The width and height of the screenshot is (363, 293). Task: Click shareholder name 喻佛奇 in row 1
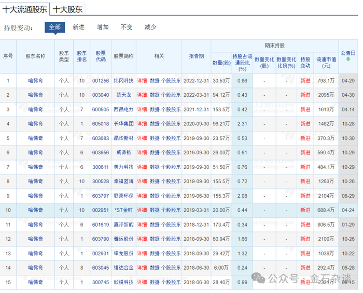click(x=35, y=81)
